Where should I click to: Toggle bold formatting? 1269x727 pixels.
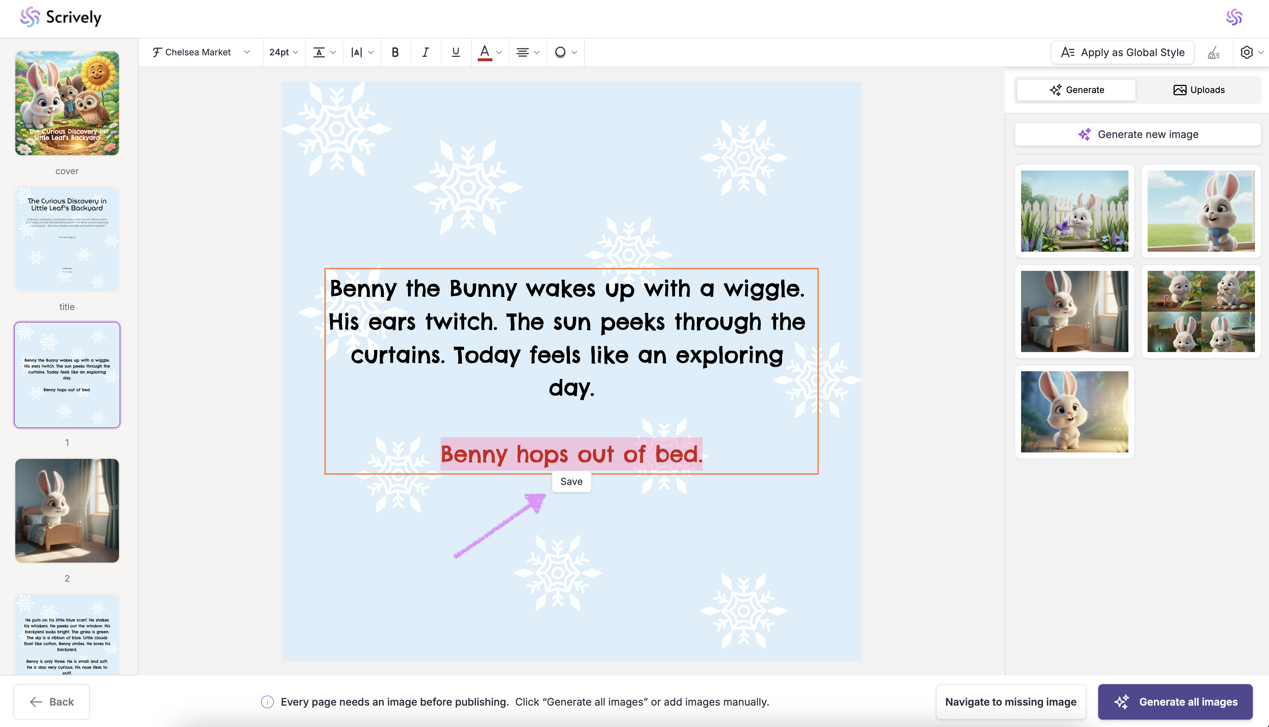coord(395,52)
